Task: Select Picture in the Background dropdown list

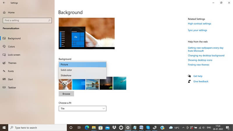Action: tap(82, 64)
